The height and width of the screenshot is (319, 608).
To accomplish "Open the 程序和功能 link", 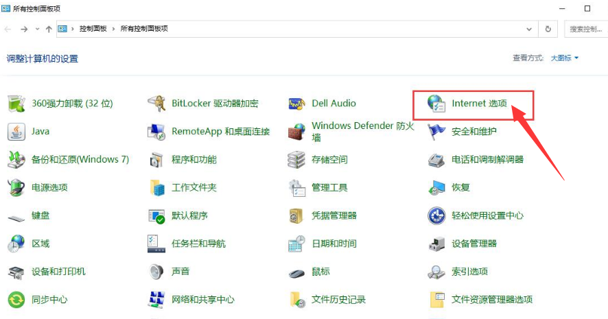I will 194,159.
